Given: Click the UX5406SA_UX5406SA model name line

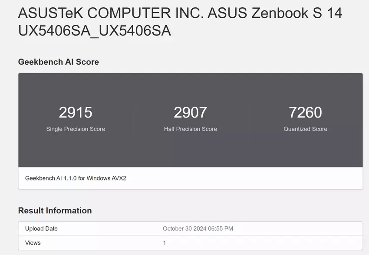Looking at the screenshot, I should click(95, 31).
